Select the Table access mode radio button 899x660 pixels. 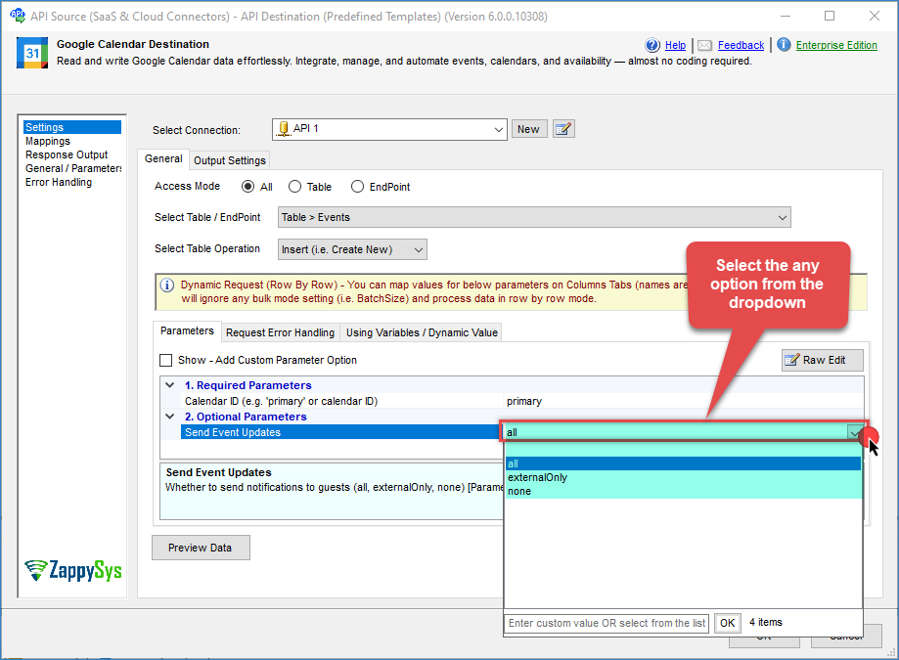(x=294, y=187)
